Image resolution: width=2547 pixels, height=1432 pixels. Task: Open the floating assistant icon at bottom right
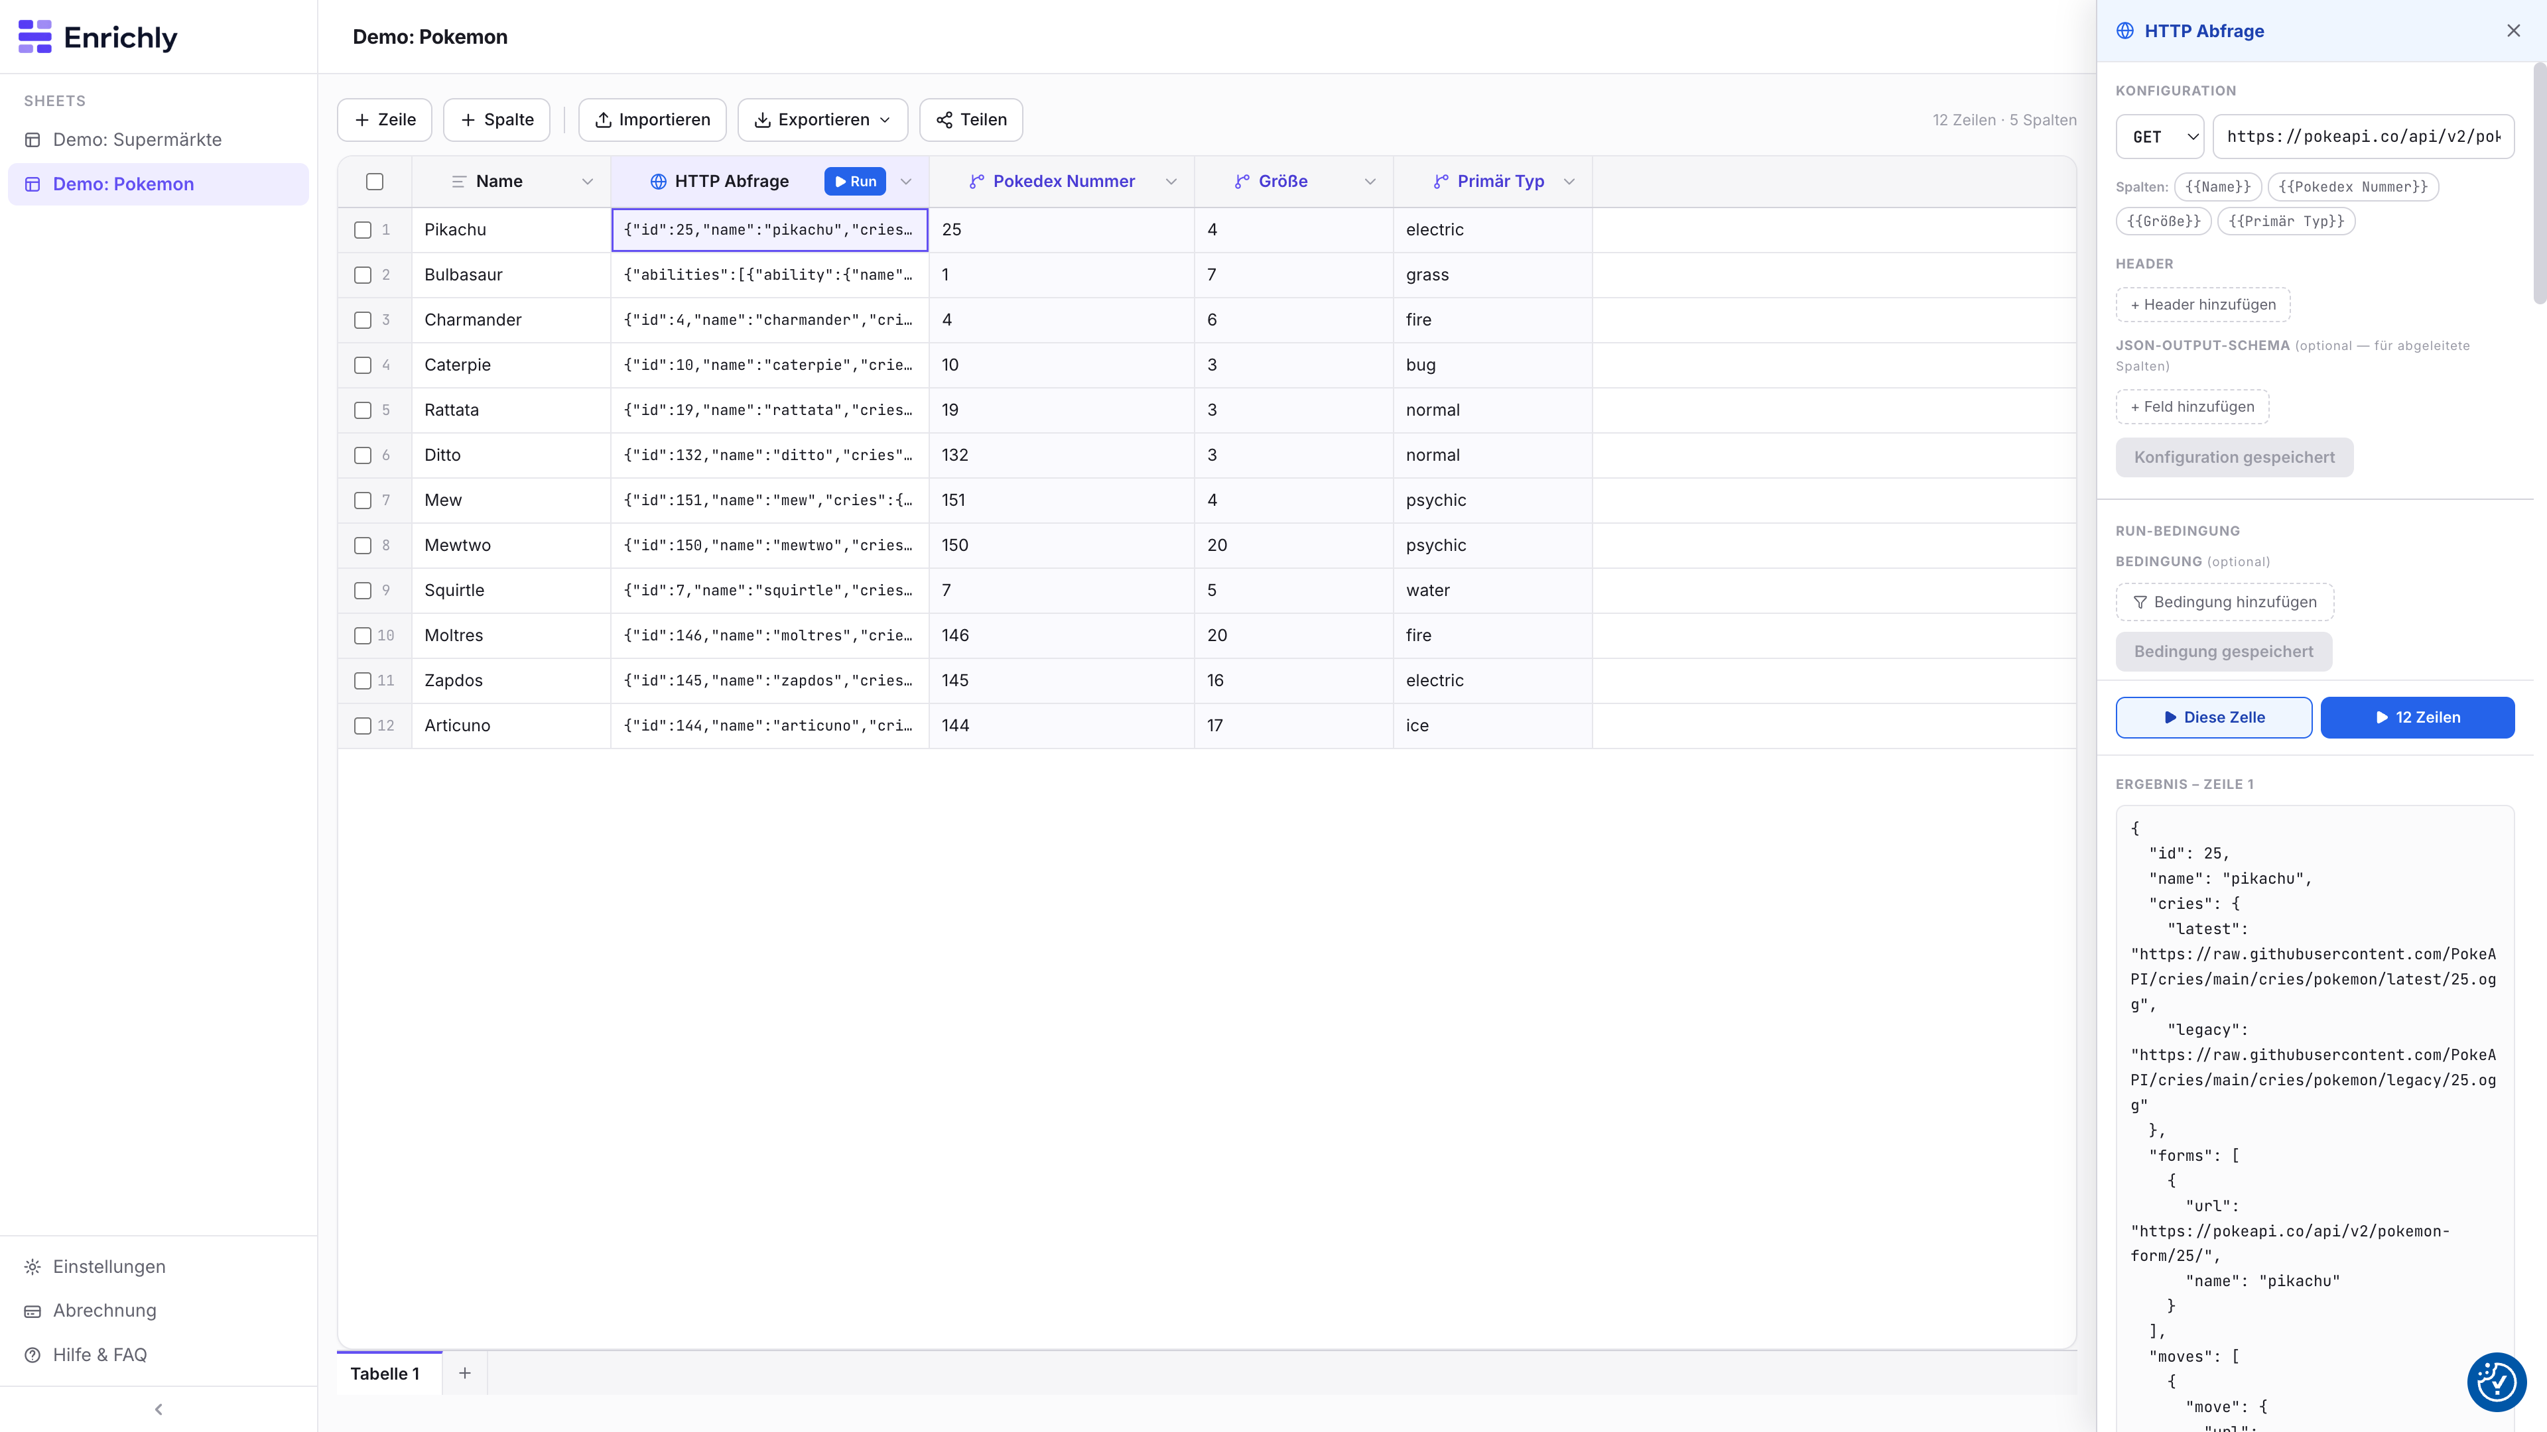click(2497, 1382)
